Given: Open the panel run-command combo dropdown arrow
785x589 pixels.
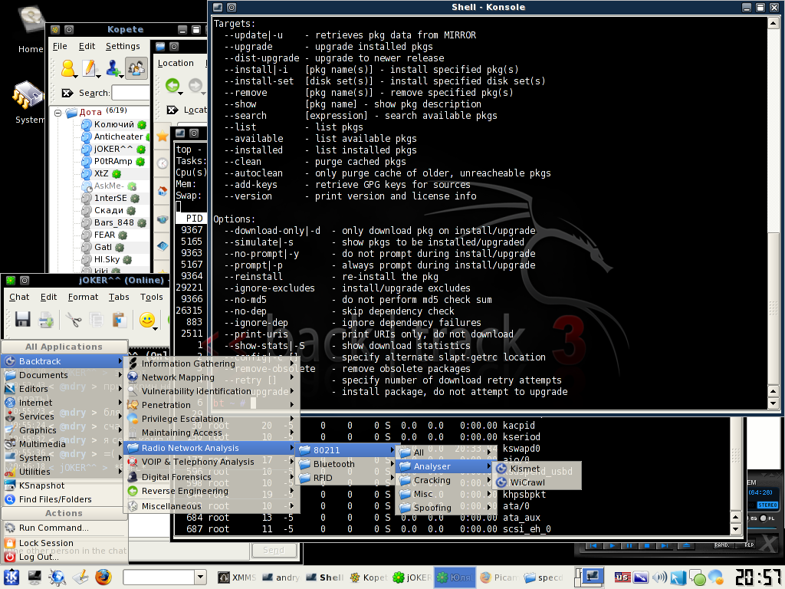Looking at the screenshot, I should (x=200, y=577).
